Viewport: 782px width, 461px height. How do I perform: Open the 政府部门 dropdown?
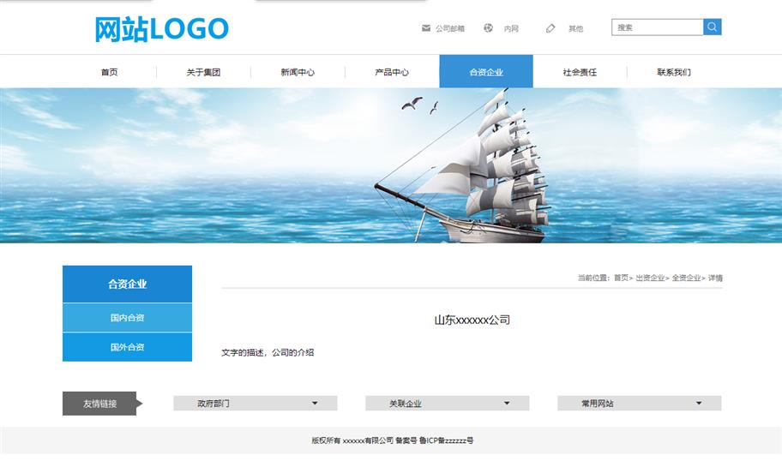pos(255,403)
